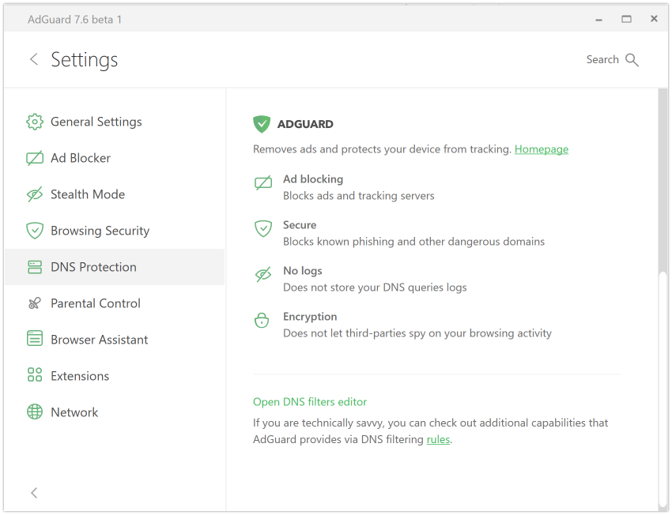Viewport: 672px width, 515px height.
Task: Follow the DNS filtering rules link
Action: 438,439
